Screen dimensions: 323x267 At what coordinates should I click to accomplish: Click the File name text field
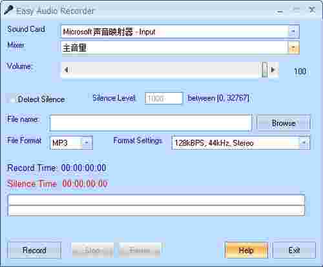(151, 123)
